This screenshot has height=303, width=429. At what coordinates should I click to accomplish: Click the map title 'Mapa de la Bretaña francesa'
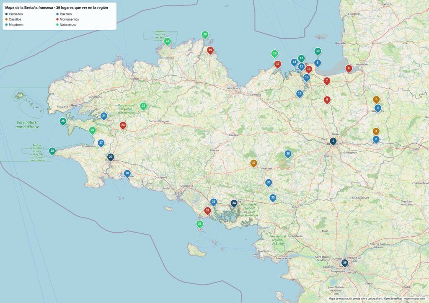click(x=30, y=8)
